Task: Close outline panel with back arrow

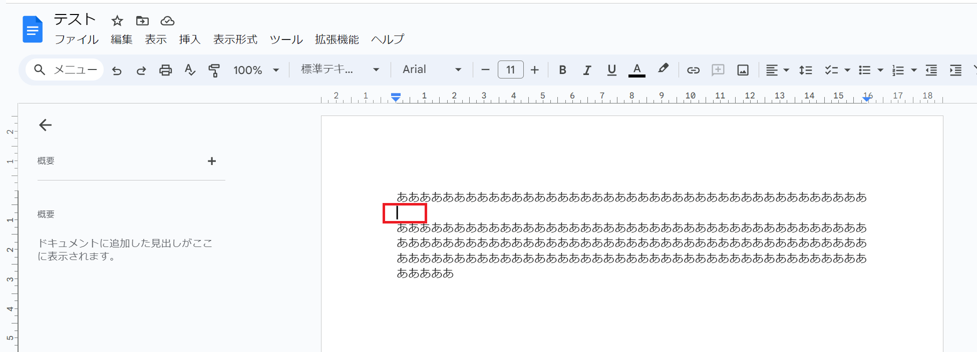Action: [46, 125]
